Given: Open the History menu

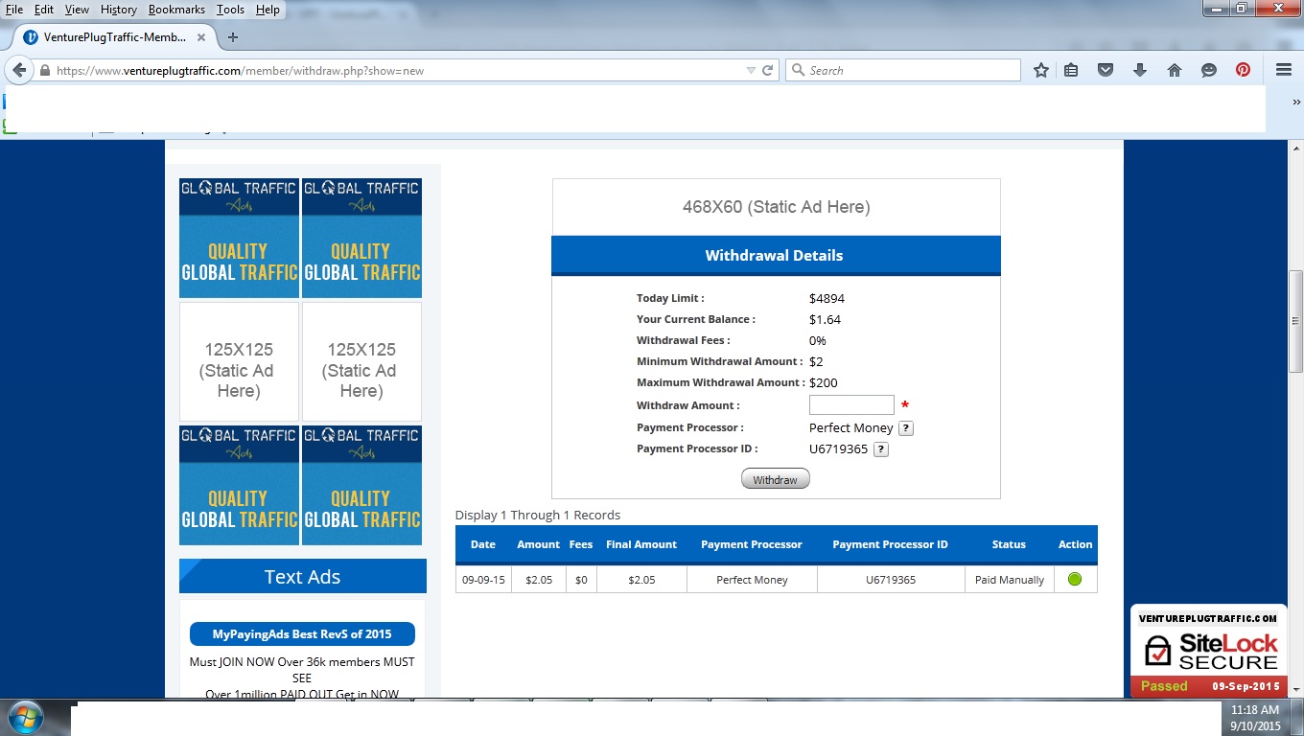Looking at the screenshot, I should 118,10.
